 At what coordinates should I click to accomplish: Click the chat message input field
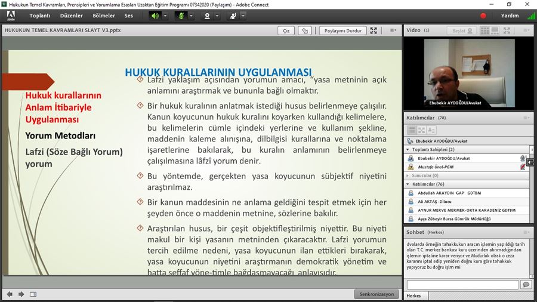click(x=462, y=285)
